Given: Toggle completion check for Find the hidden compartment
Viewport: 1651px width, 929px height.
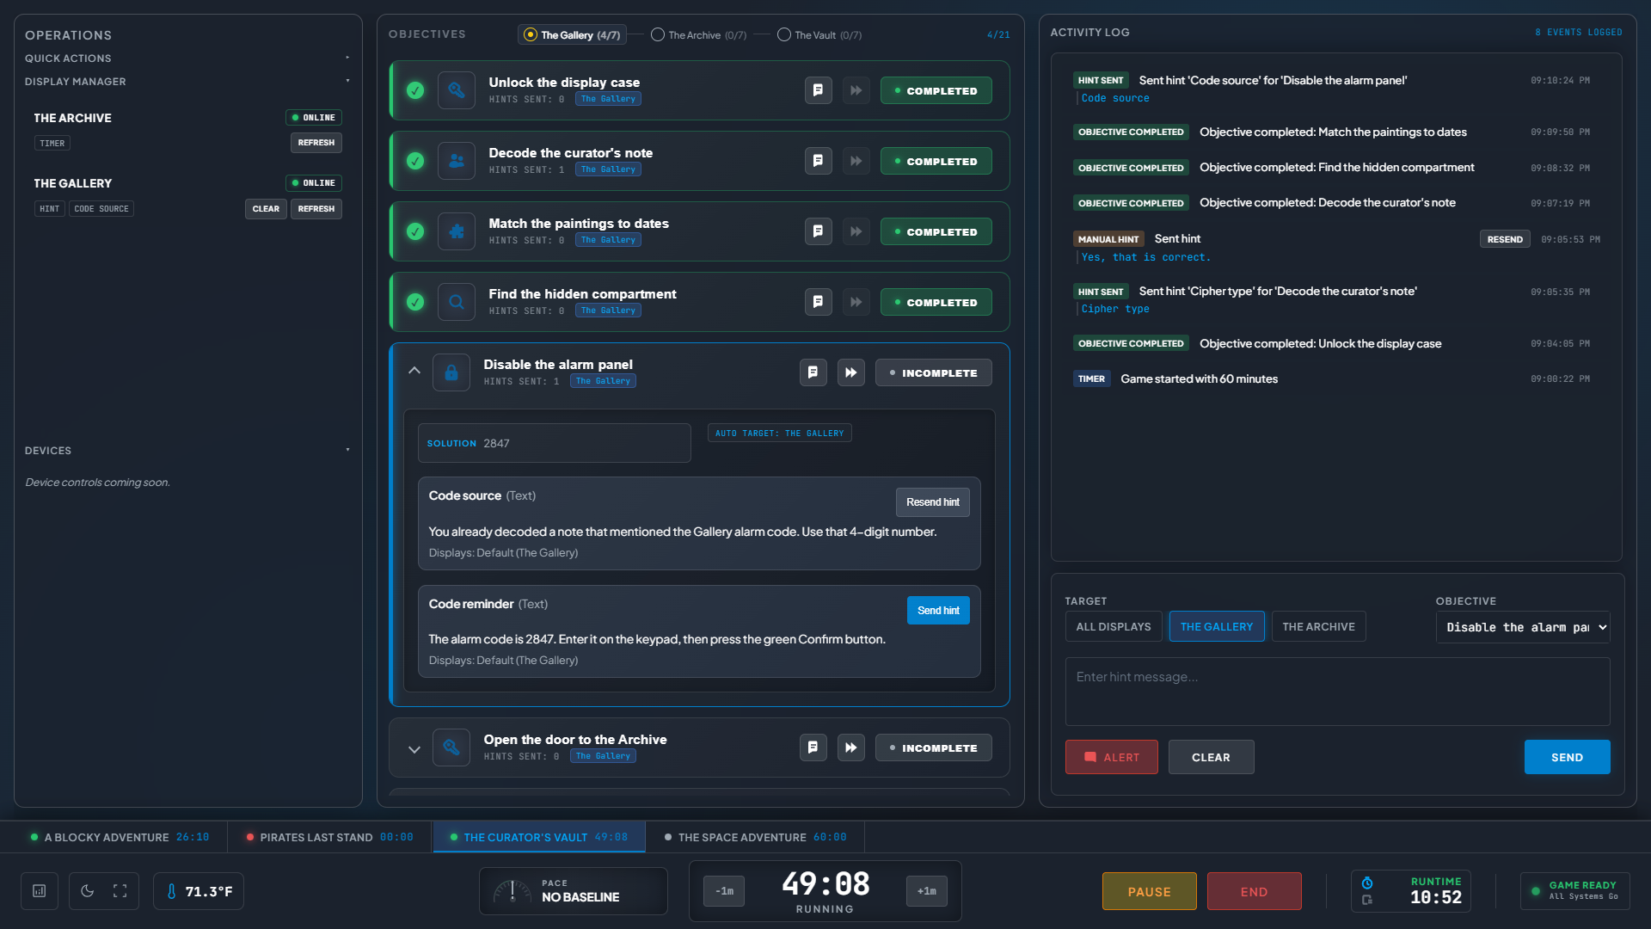Looking at the screenshot, I should click(x=415, y=302).
